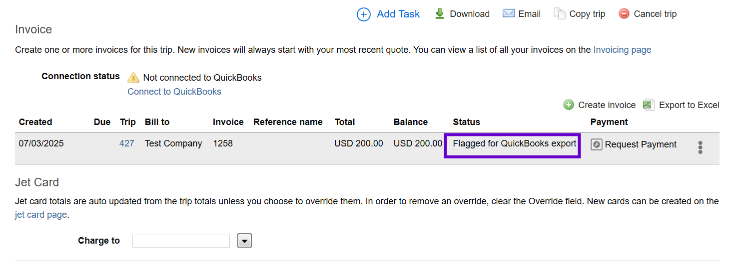Click the Add Task plus icon
The image size is (748, 271).
click(364, 14)
